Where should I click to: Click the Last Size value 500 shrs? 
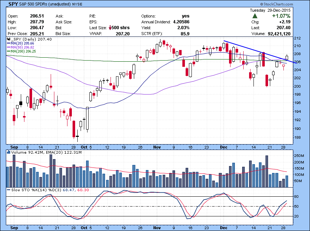tap(121, 28)
